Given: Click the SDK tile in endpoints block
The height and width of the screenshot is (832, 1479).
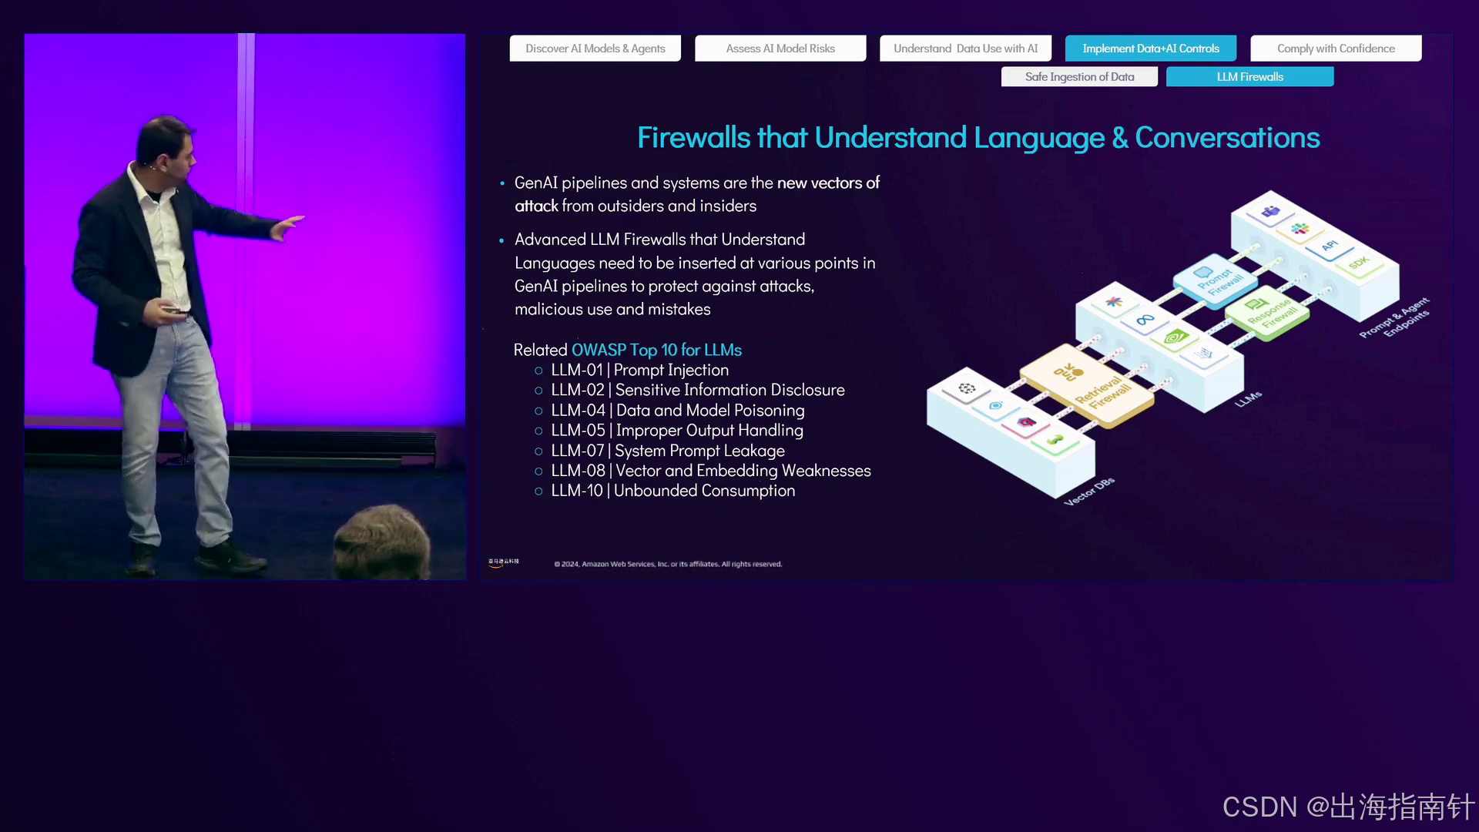Looking at the screenshot, I should (1358, 263).
